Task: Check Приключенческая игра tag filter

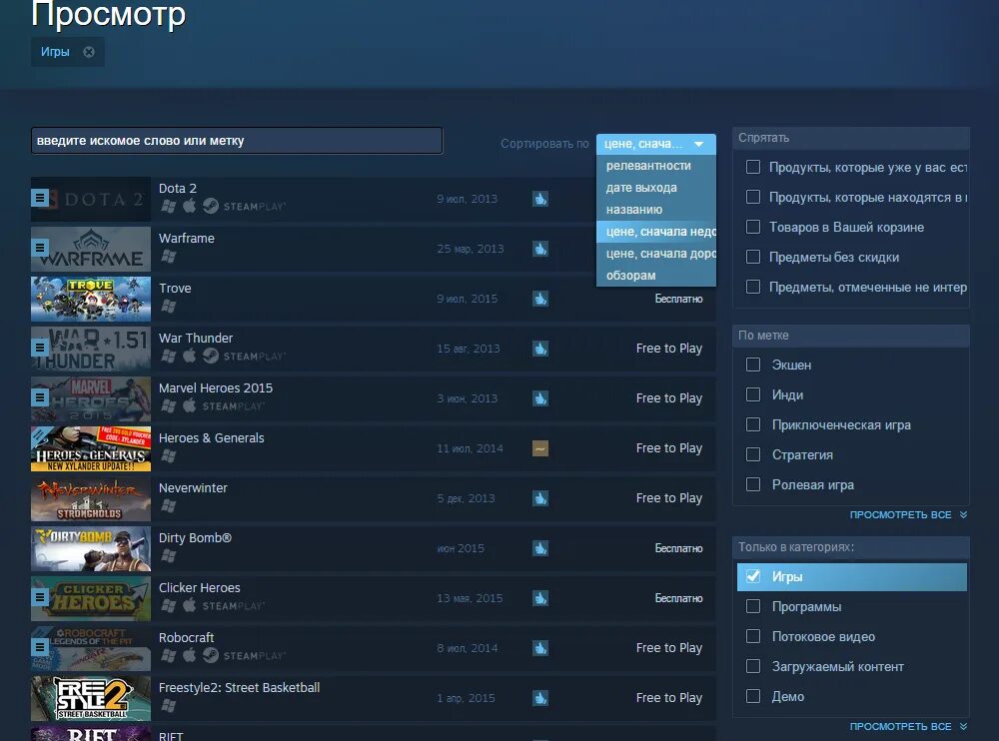Action: pyautogui.click(x=753, y=424)
